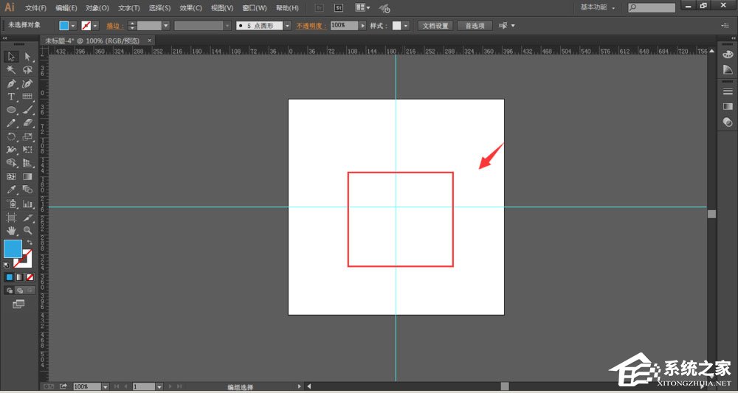Switch paint mode to None
The width and height of the screenshot is (738, 393).
tap(30, 277)
